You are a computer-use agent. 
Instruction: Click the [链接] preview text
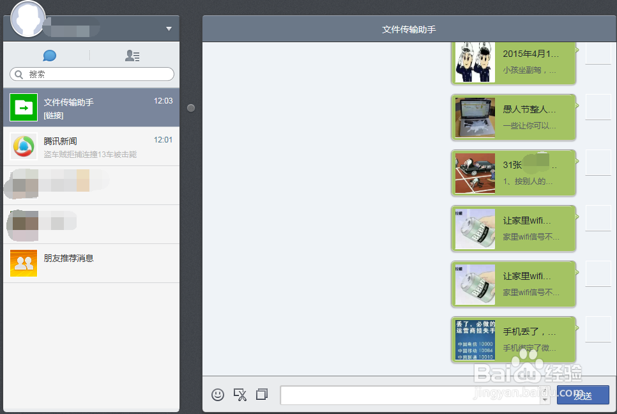54,115
